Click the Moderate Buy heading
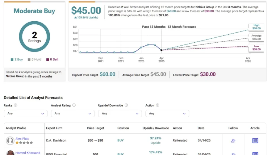The image size is (267, 155). click(34, 11)
